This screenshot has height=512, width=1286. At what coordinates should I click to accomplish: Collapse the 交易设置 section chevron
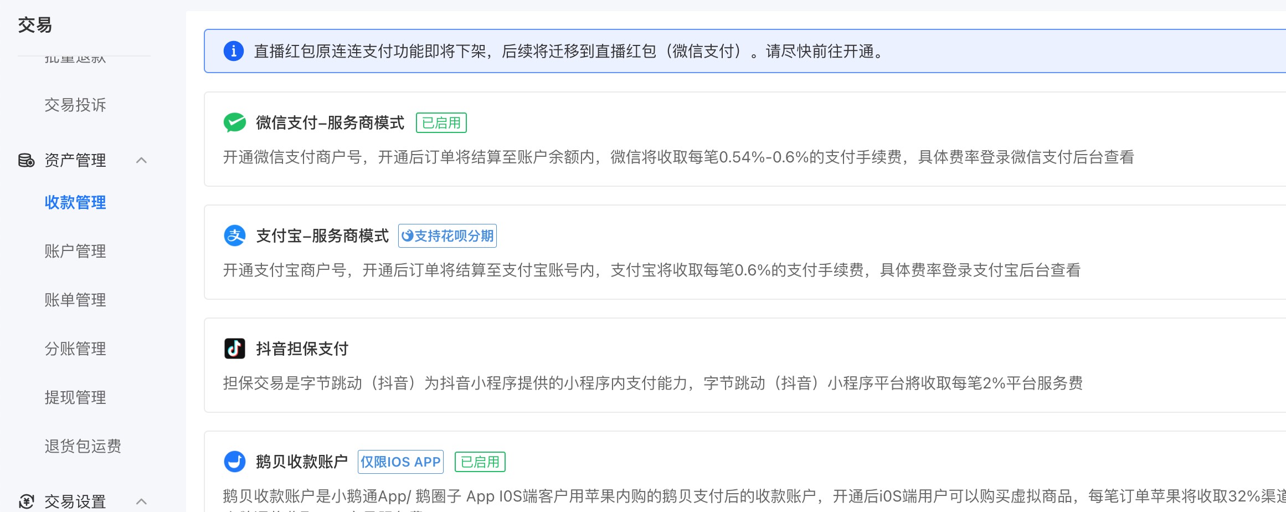click(x=141, y=501)
